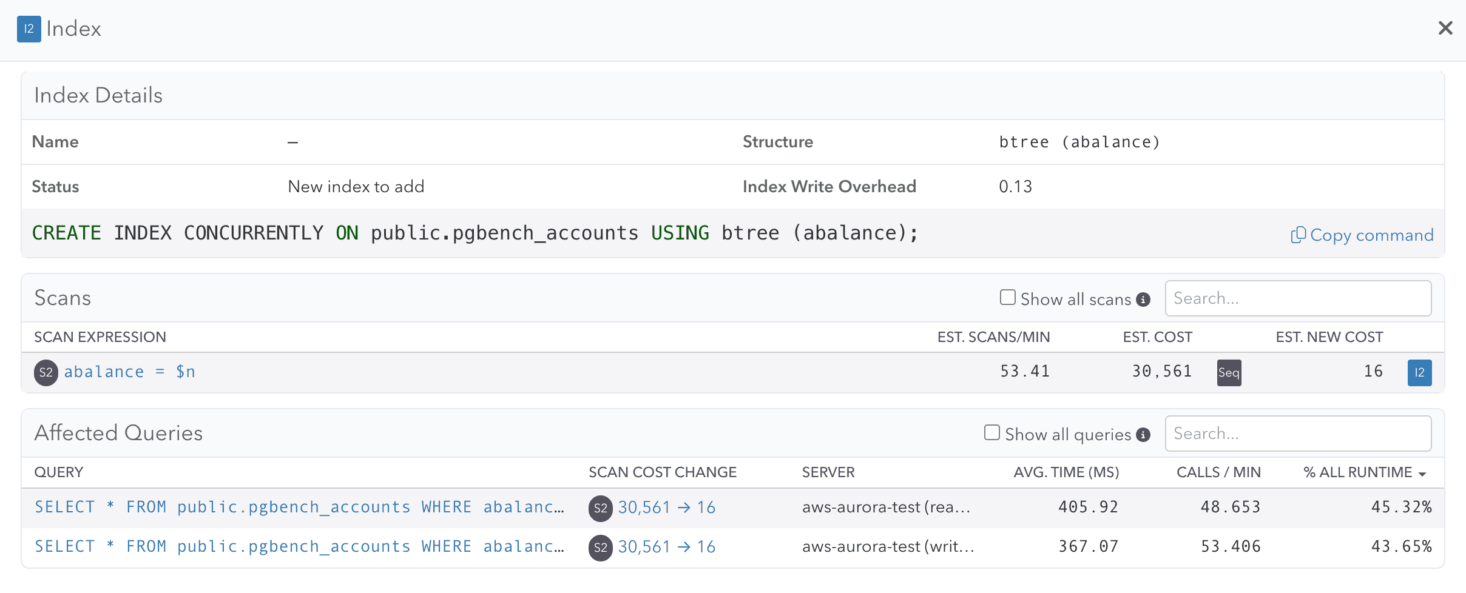Click the S2 badge in first query row
The width and height of the screenshot is (1466, 593).
(600, 508)
